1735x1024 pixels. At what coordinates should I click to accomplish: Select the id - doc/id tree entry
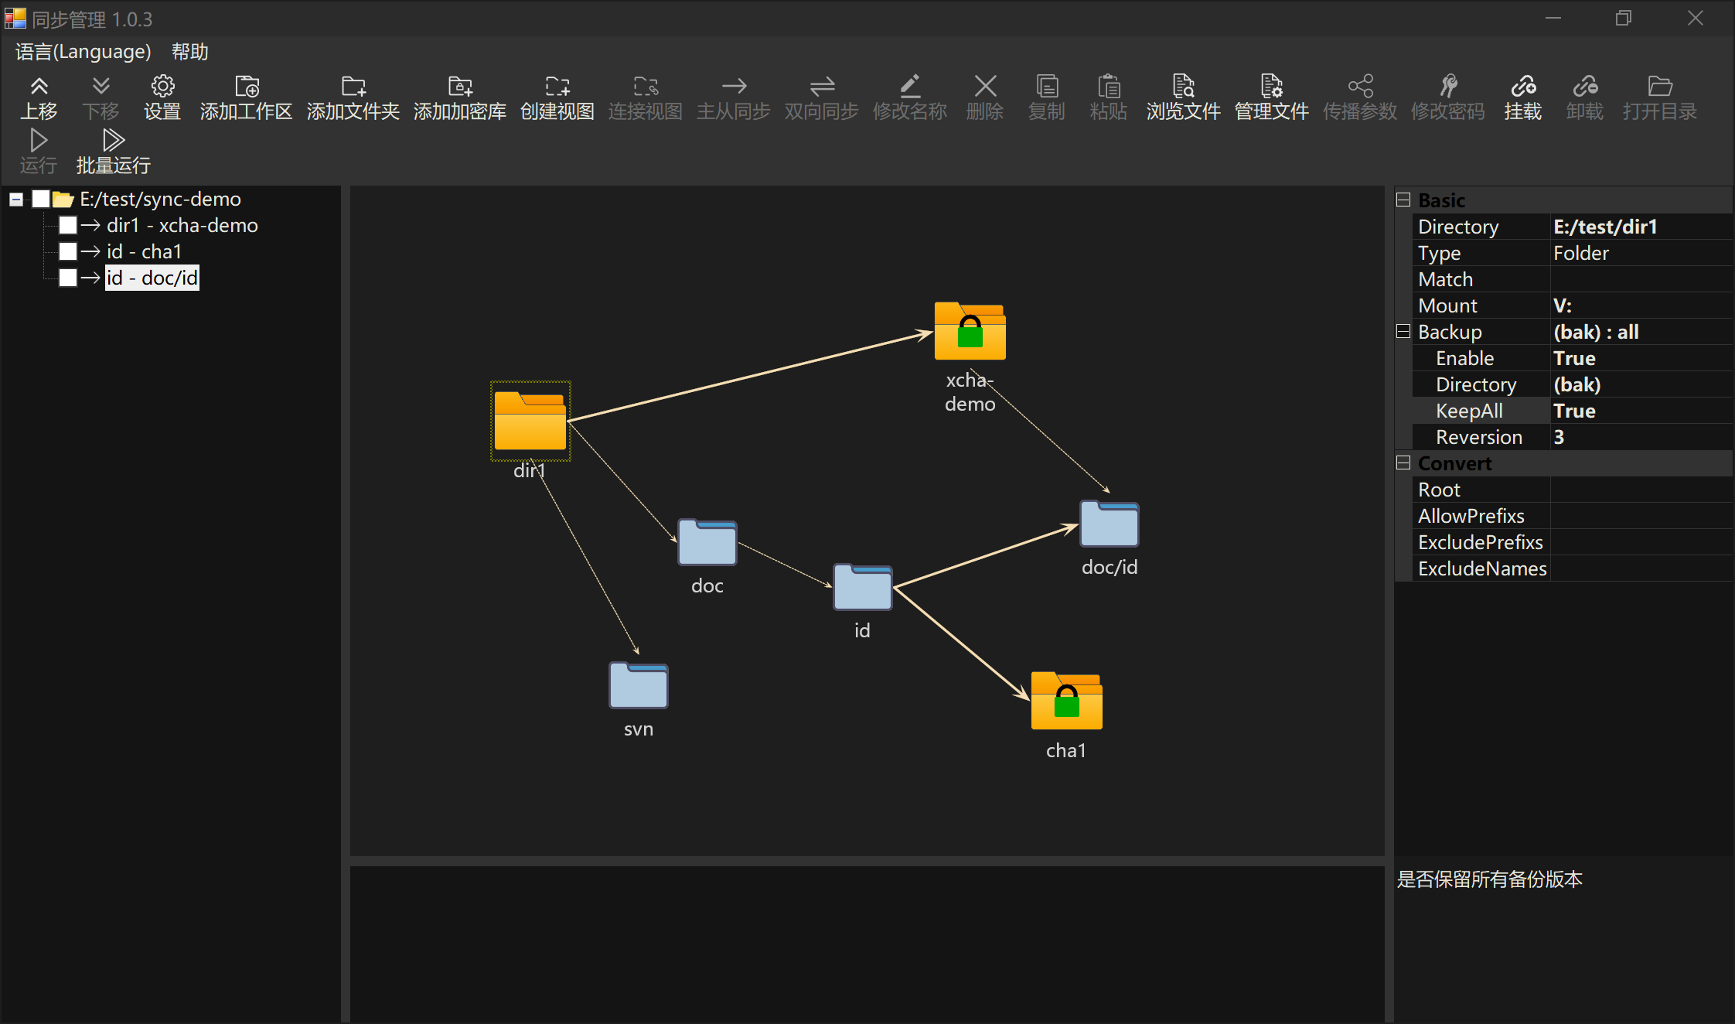(152, 278)
